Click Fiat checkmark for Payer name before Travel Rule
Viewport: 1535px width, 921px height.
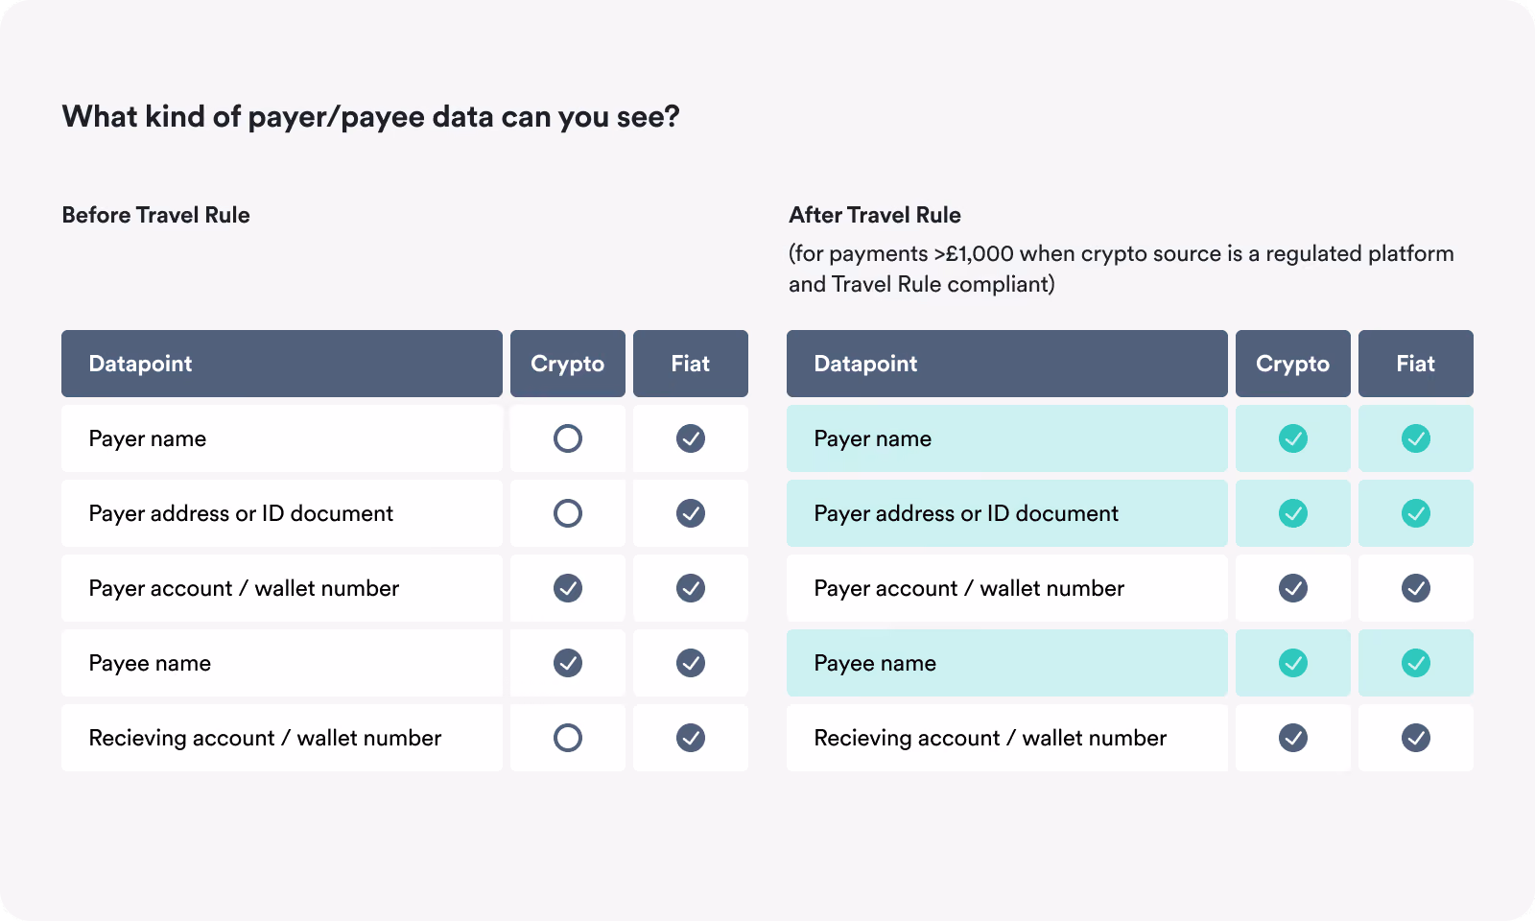click(x=691, y=438)
